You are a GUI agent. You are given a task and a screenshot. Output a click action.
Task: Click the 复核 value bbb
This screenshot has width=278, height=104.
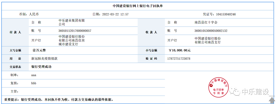(x=34, y=83)
